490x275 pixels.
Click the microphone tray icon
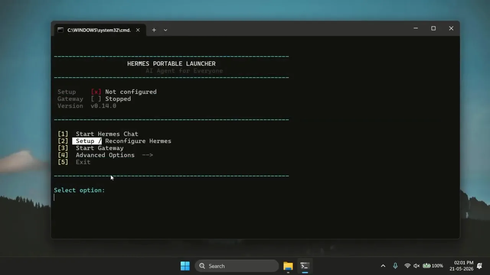tap(395, 266)
